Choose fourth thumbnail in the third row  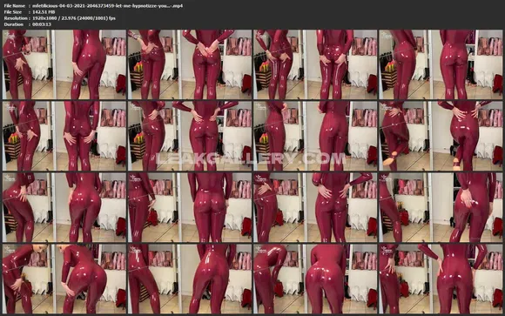click(x=441, y=207)
